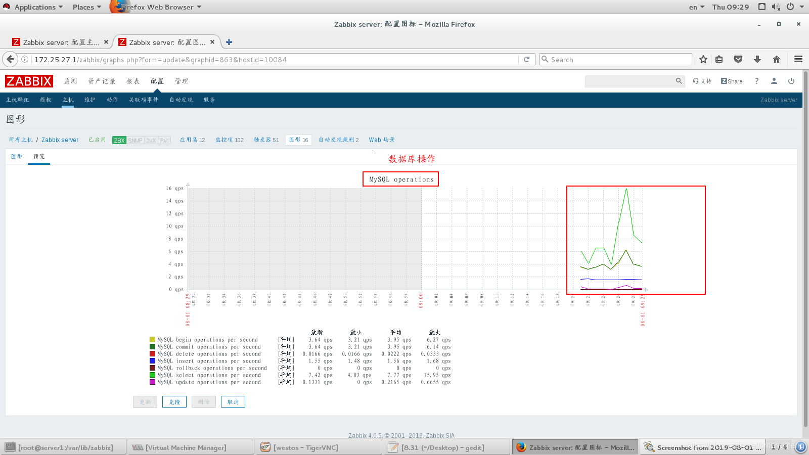Image resolution: width=809 pixels, height=455 pixels.
Task: Reload the page with the refresh icon
Action: click(526, 59)
